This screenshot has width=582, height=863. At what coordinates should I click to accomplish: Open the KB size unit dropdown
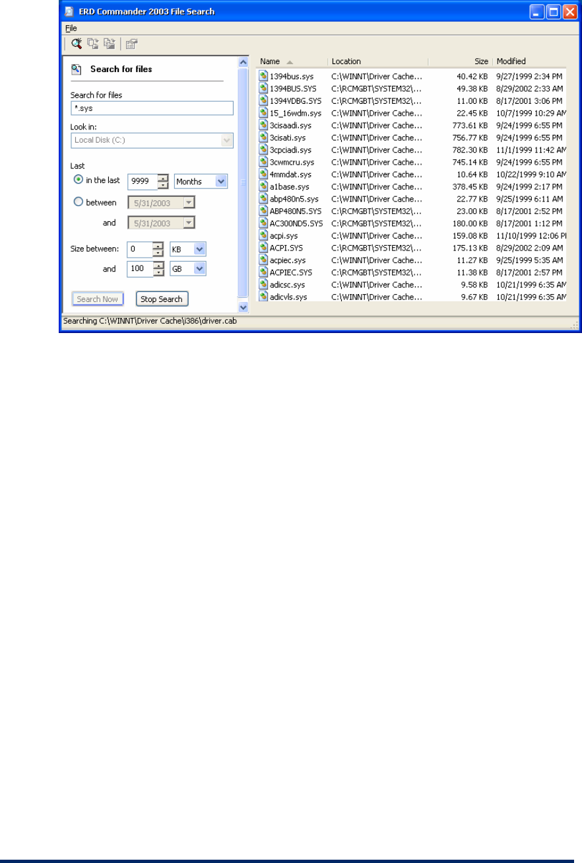(x=201, y=249)
